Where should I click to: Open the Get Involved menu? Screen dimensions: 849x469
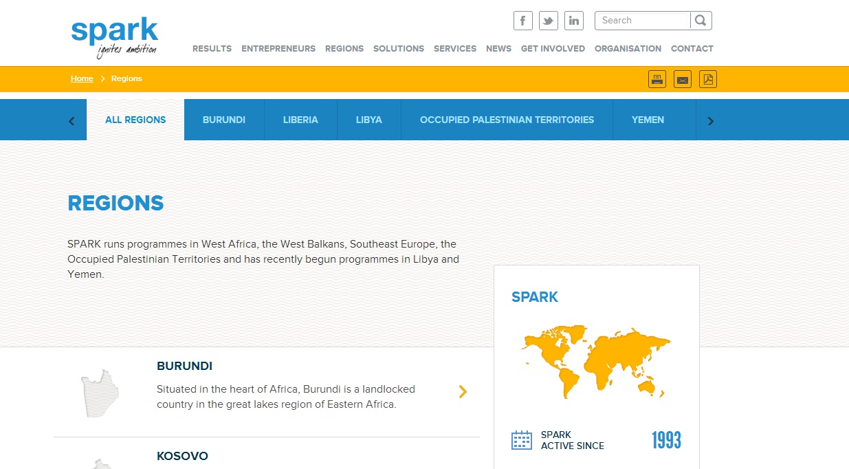553,49
